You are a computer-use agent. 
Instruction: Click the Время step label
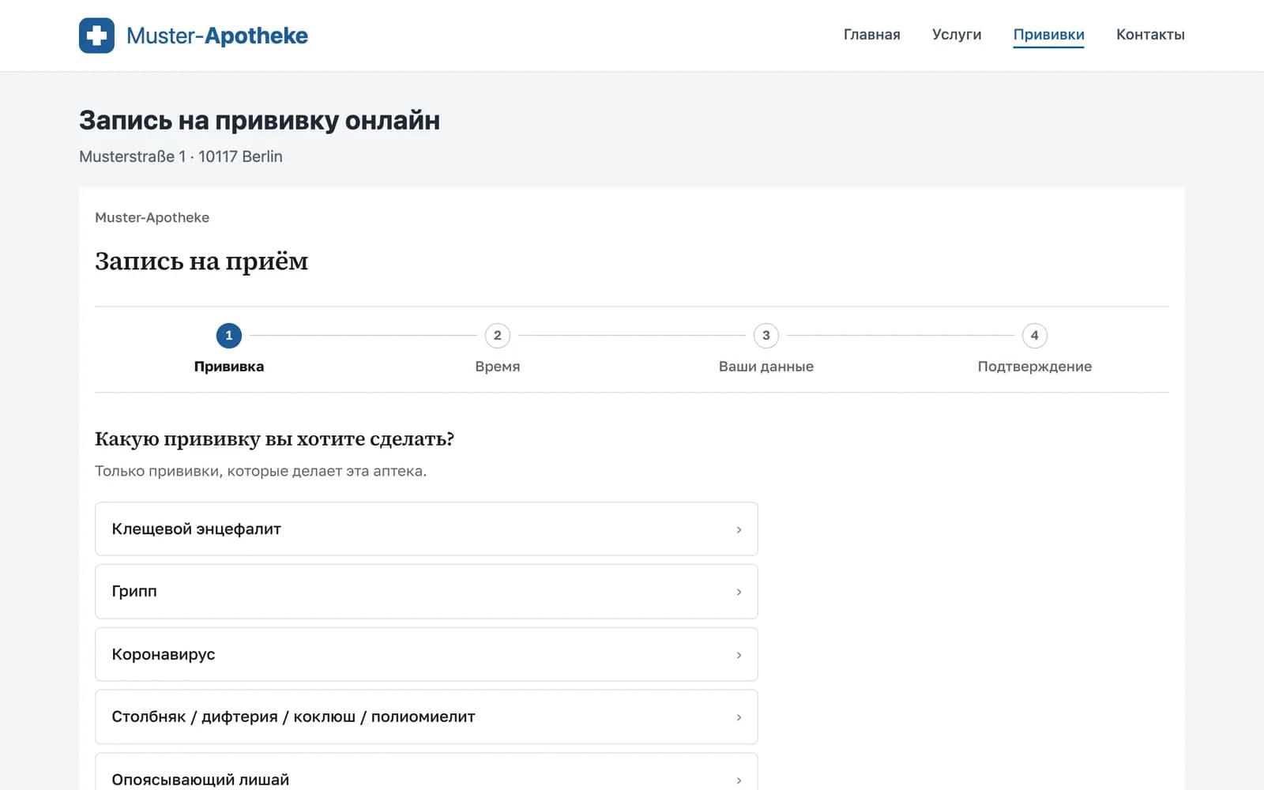coord(498,367)
